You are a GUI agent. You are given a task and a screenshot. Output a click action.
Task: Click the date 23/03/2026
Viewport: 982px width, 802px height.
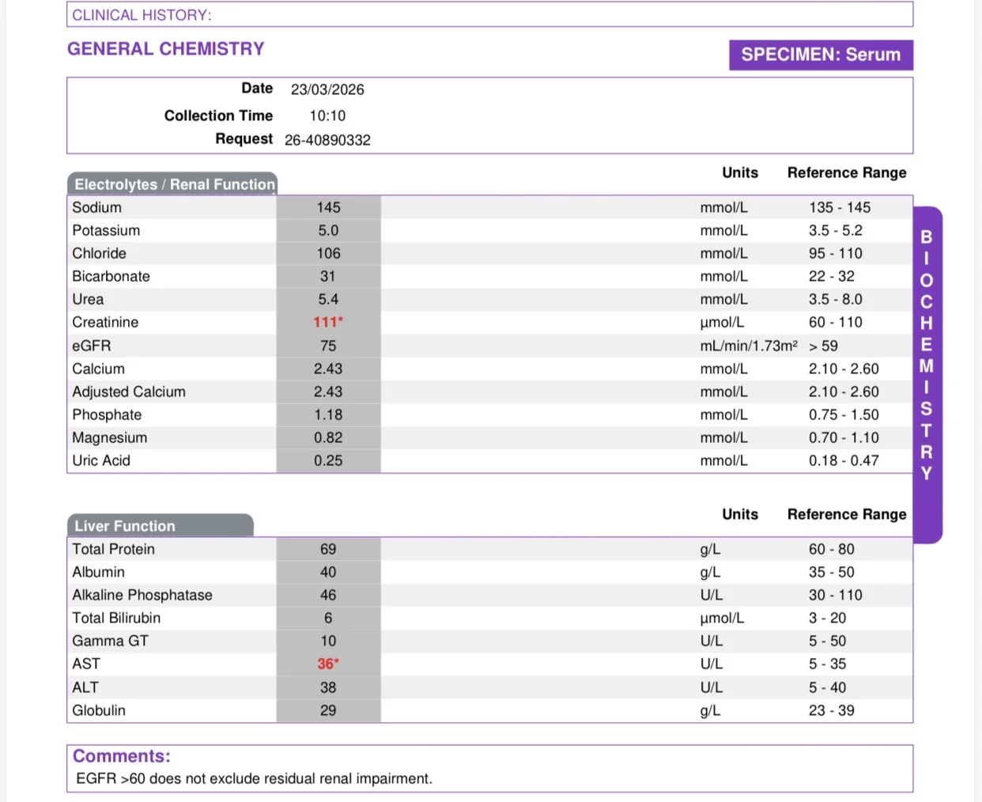click(327, 89)
